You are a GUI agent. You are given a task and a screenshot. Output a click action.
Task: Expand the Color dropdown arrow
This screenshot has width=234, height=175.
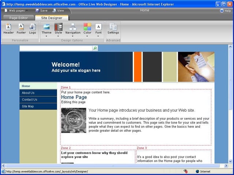[x=87, y=36]
